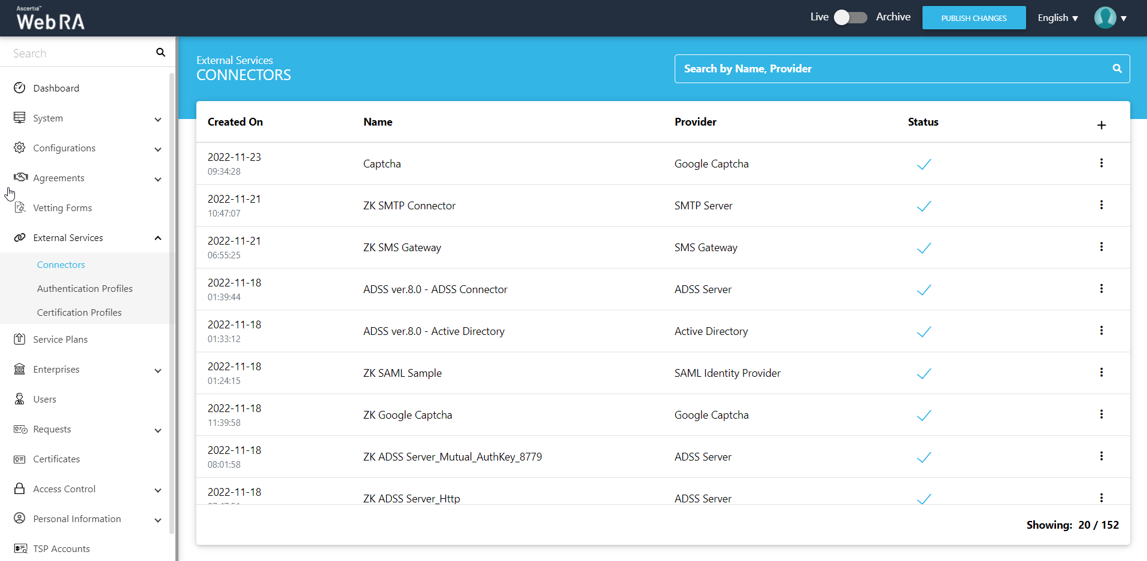Image resolution: width=1147 pixels, height=561 pixels.
Task: Click the Provider column header
Action: [695, 121]
